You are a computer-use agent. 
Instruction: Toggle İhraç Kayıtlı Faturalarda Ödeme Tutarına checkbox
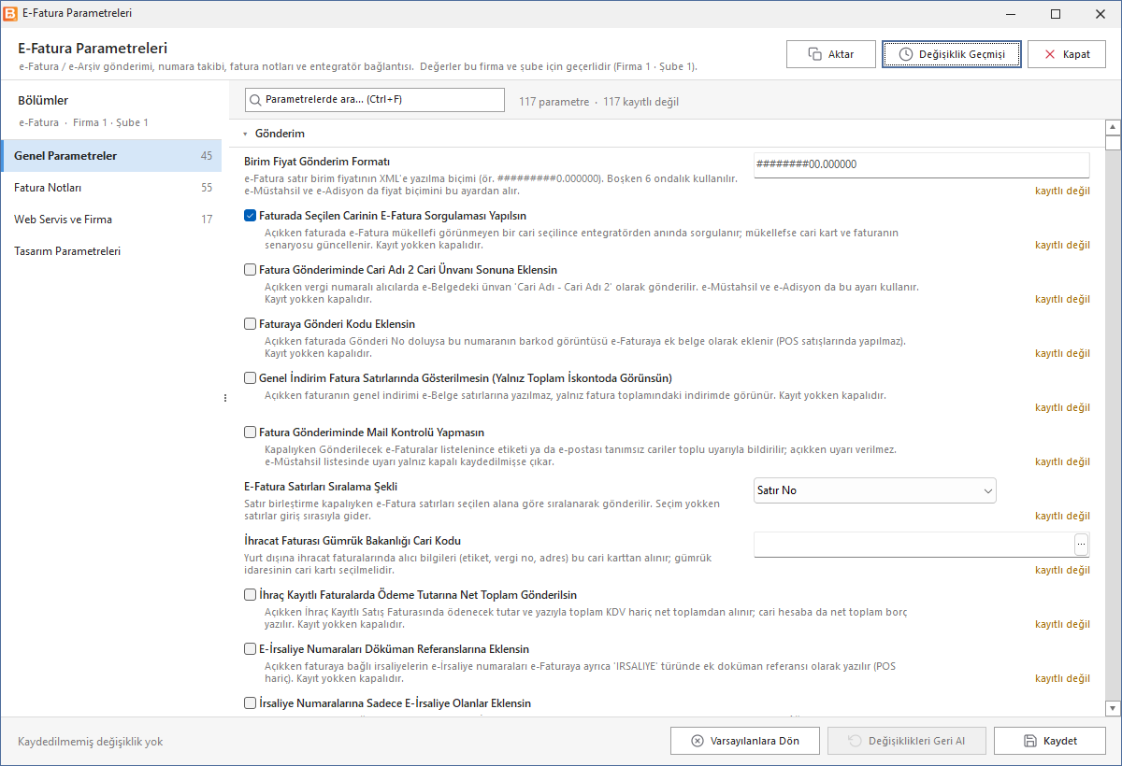250,595
